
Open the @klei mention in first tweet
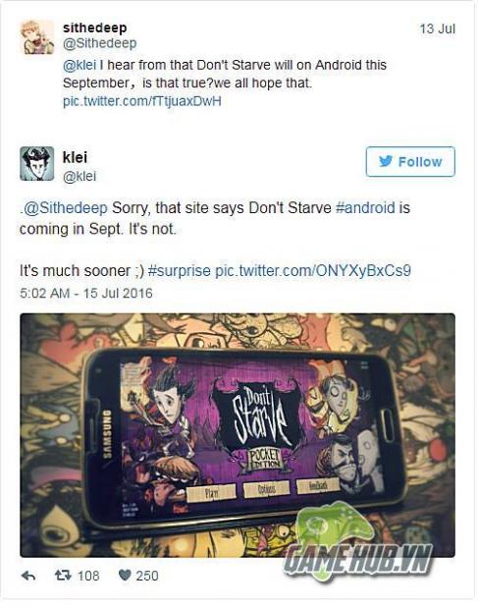click(x=80, y=65)
